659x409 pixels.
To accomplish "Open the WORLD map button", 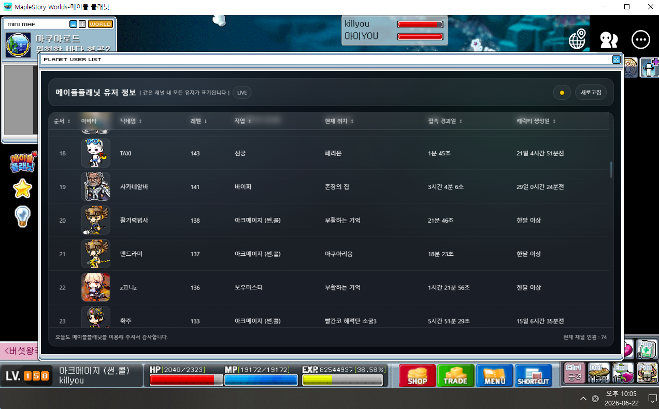I will [100, 24].
